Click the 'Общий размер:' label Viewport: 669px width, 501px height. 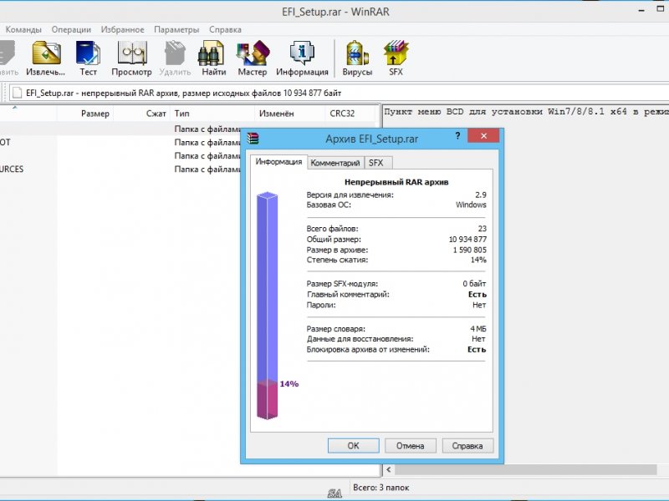[334, 240]
